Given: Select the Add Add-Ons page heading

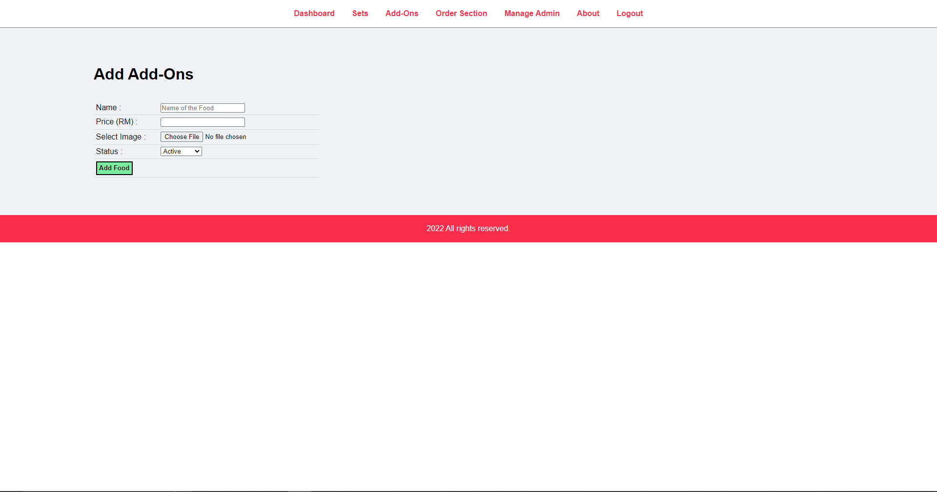Looking at the screenshot, I should click(143, 74).
